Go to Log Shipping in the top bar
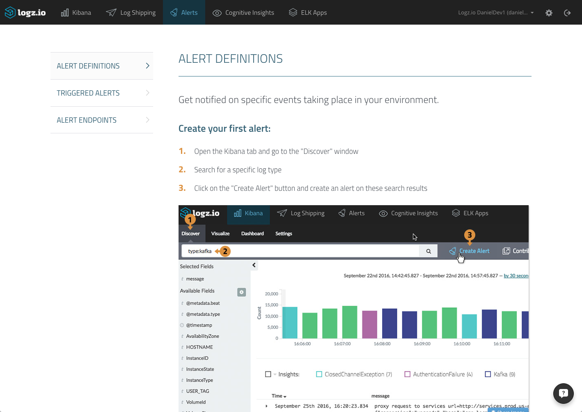Screen dimensions: 582x412 [131, 12]
